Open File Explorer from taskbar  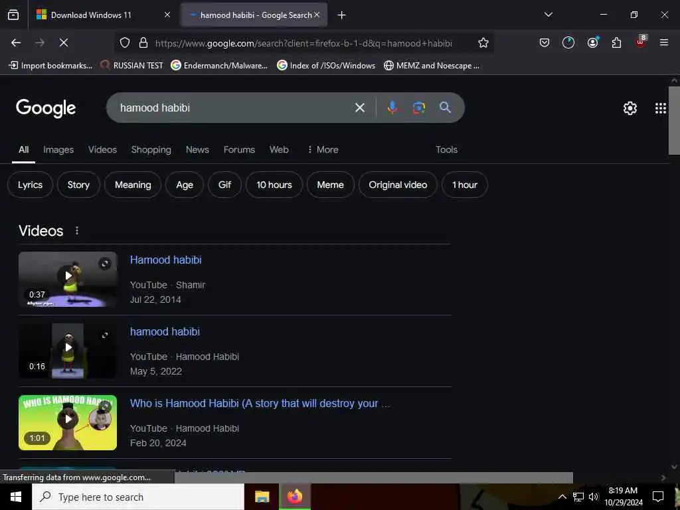(262, 497)
